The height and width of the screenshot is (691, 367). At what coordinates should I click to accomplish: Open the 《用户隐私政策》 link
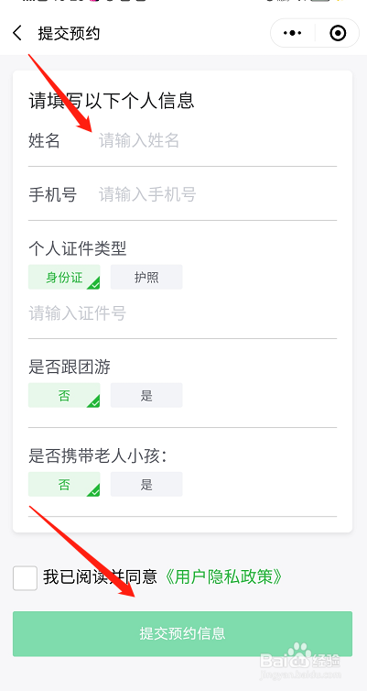coord(221,576)
